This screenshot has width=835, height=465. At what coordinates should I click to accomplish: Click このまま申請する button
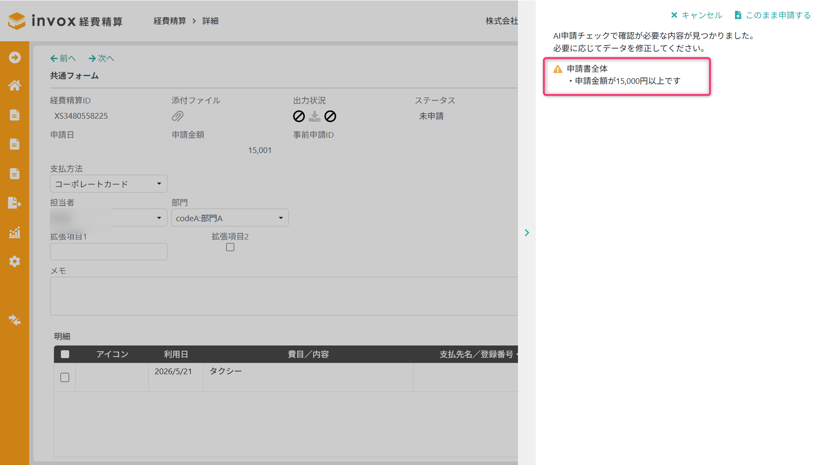pos(773,15)
